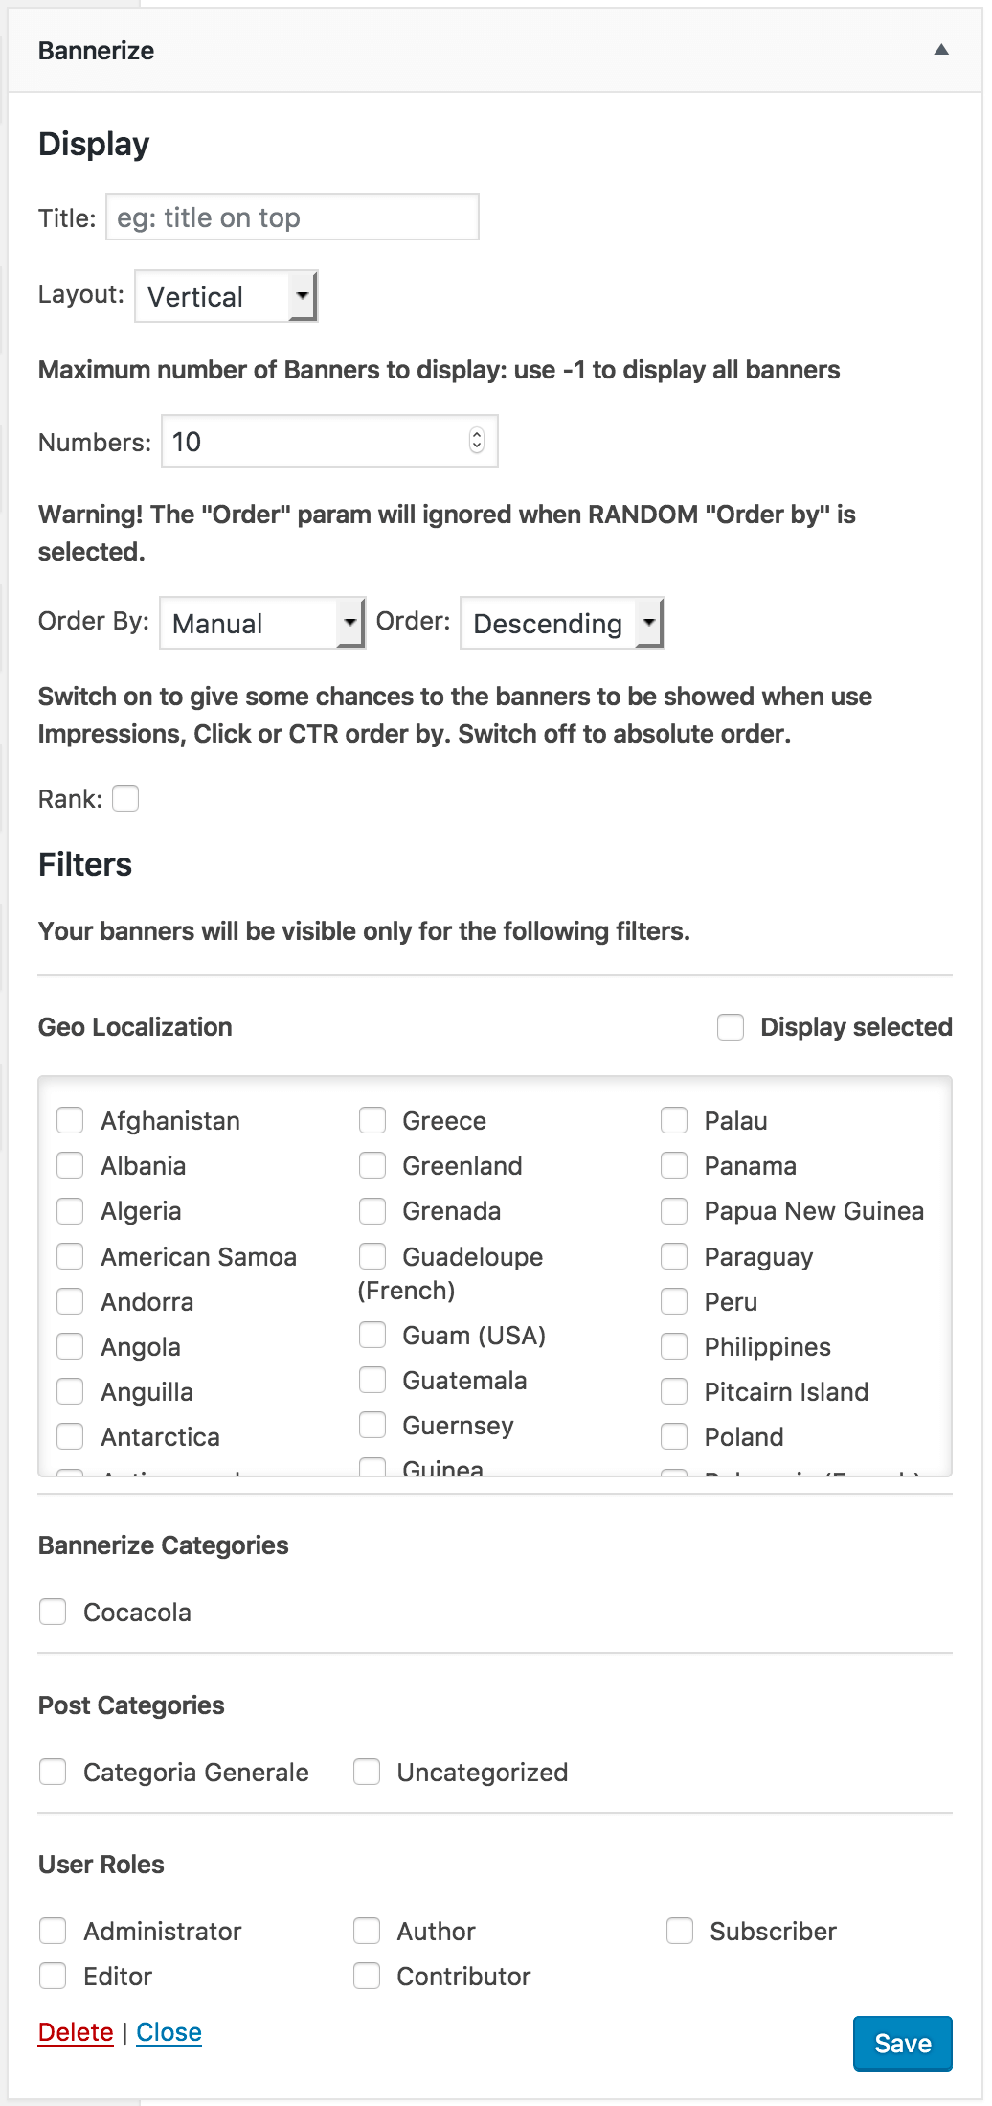Open the Order dropdown showing Descending
The height and width of the screenshot is (2106, 992).
[562, 623]
